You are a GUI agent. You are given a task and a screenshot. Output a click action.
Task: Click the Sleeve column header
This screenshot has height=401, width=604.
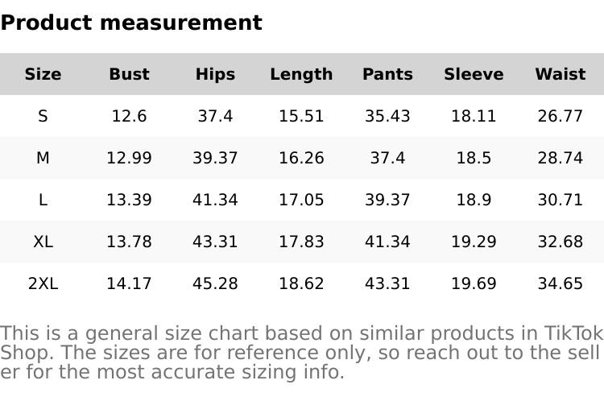474,74
